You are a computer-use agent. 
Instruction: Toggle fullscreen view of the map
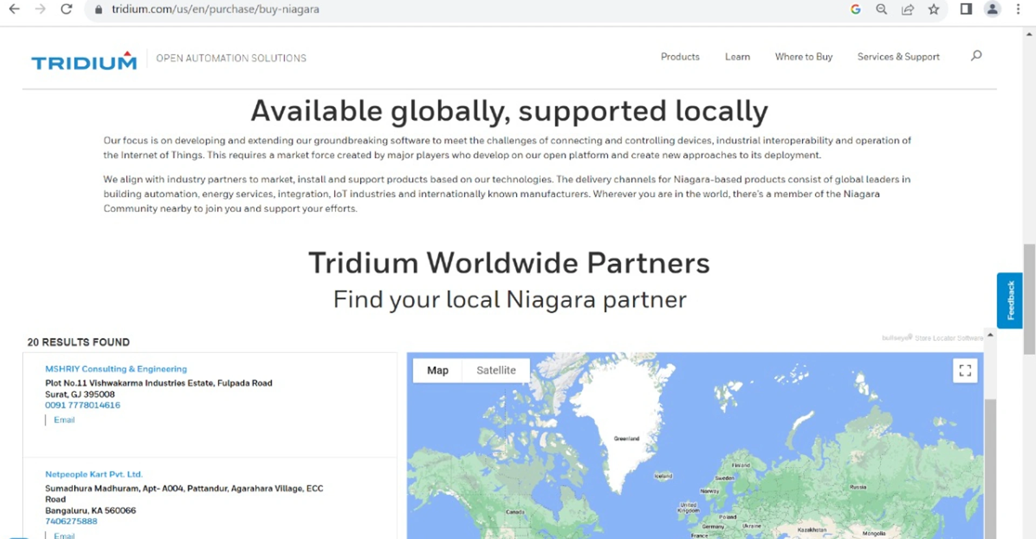(965, 371)
